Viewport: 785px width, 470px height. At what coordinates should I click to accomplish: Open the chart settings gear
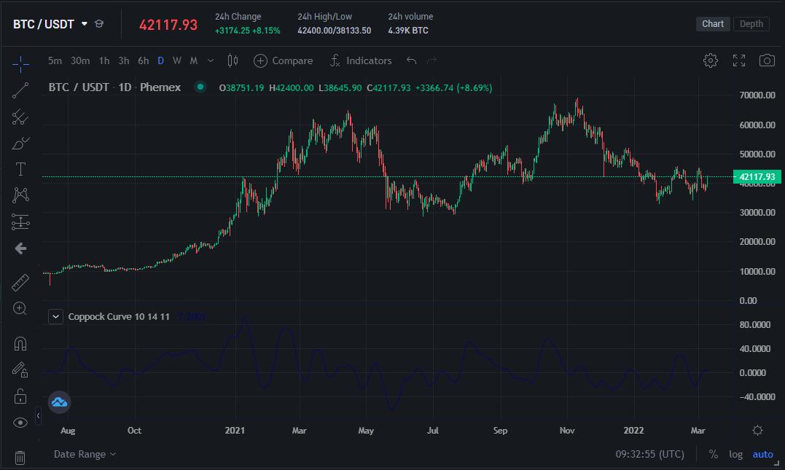coord(711,60)
